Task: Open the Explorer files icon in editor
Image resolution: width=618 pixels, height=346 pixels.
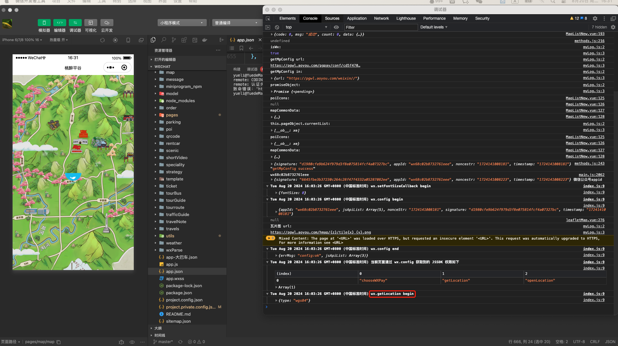Action: (x=153, y=40)
